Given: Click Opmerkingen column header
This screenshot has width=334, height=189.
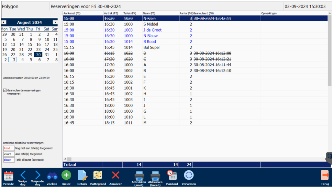Looking at the screenshot, I should point(294,13).
